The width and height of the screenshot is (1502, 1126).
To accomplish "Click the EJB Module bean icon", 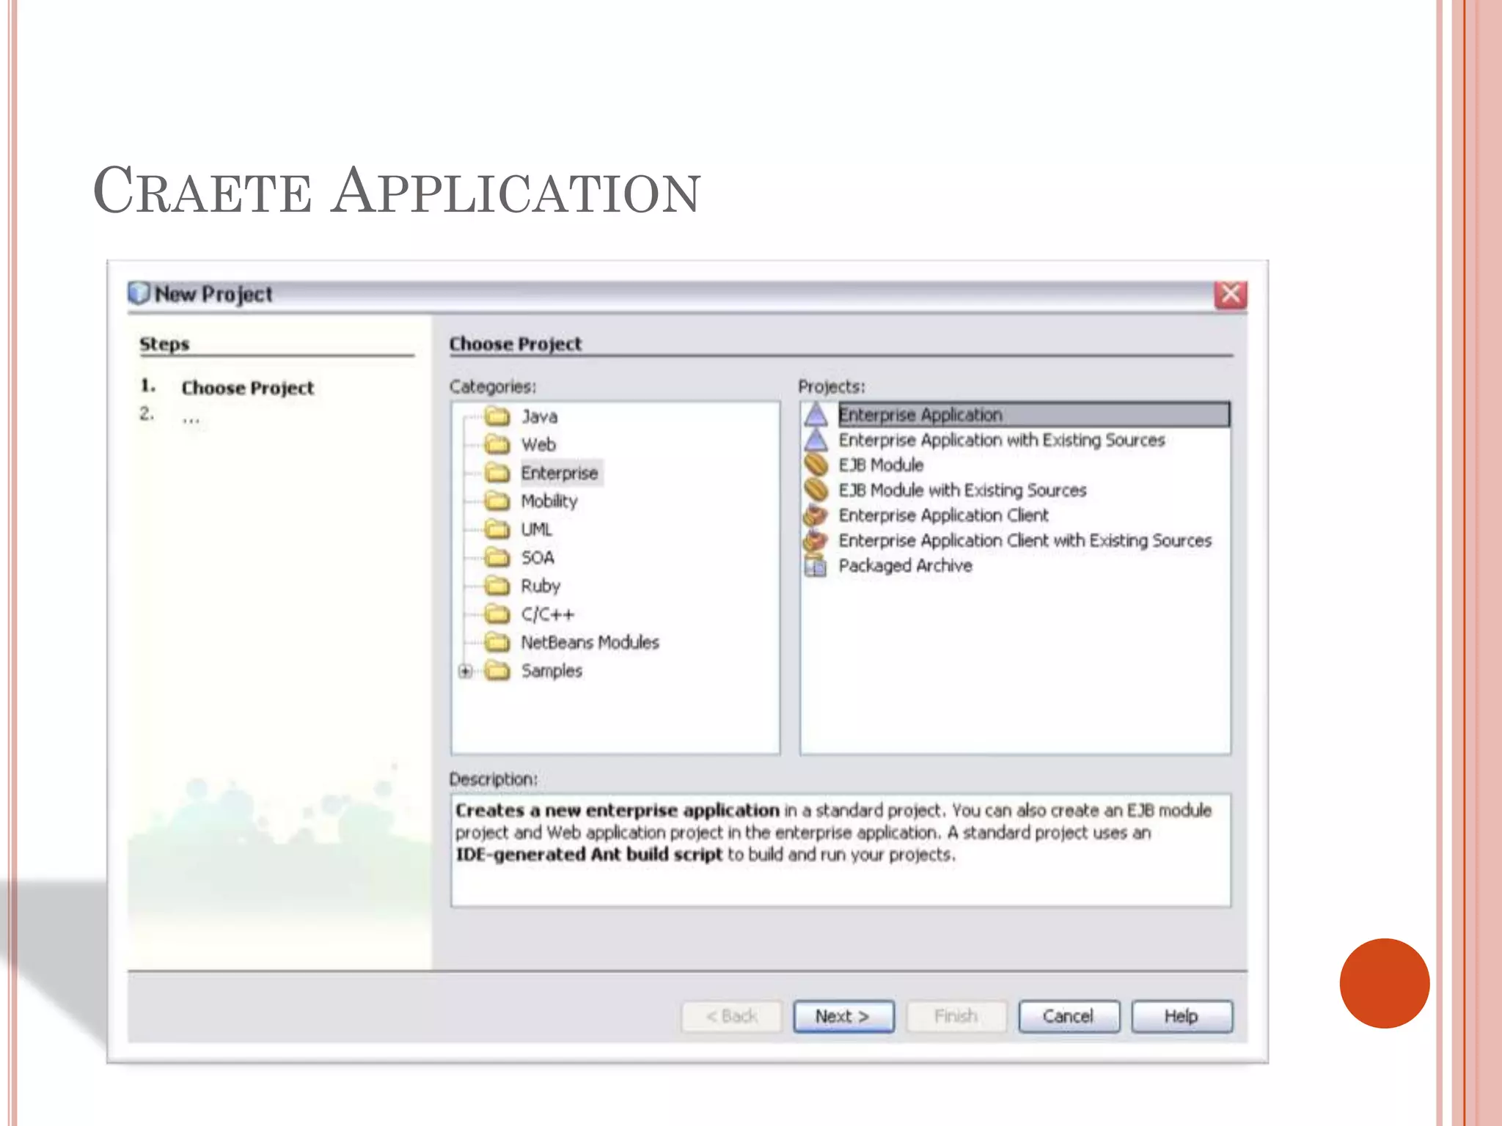I will click(x=816, y=465).
